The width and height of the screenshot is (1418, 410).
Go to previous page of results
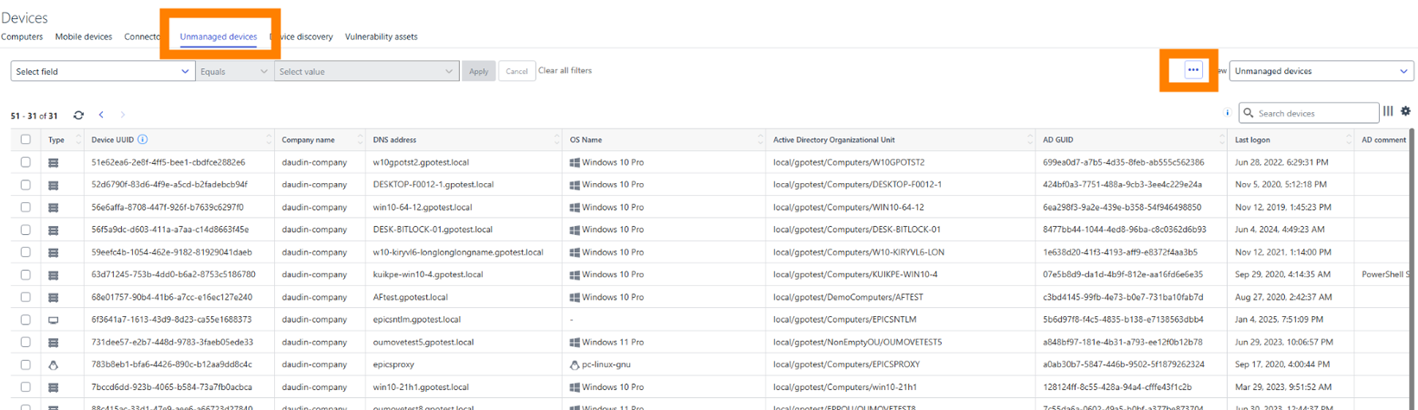[x=101, y=115]
